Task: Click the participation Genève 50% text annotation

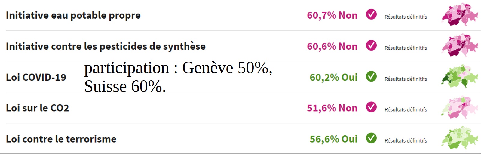Action: [x=178, y=77]
